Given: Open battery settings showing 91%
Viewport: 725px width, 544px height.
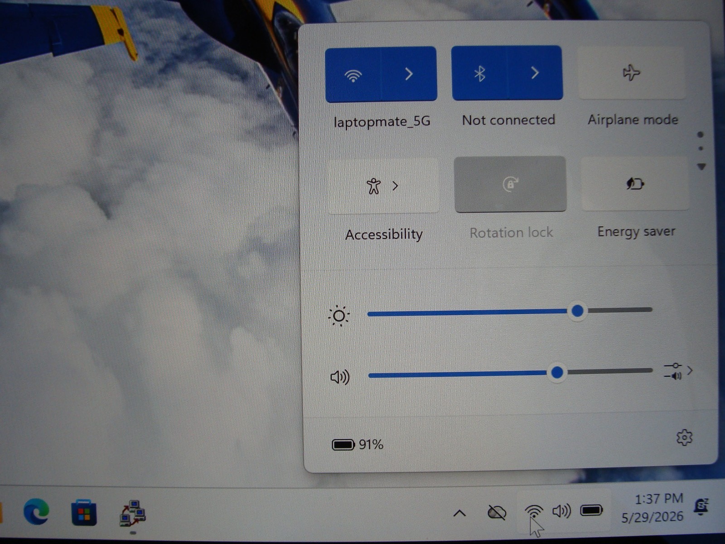Looking at the screenshot, I should (x=358, y=444).
